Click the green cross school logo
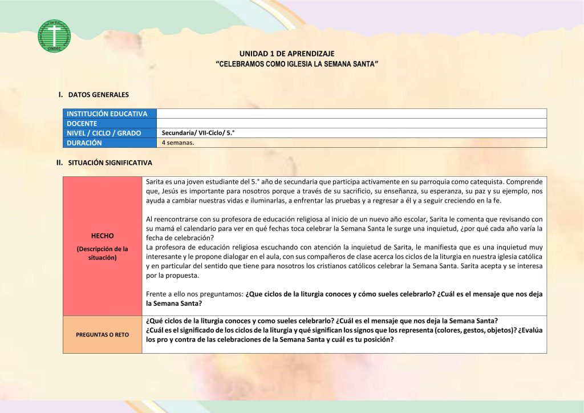Image resolution: width=584 pixels, height=413 pixels. 54,36
